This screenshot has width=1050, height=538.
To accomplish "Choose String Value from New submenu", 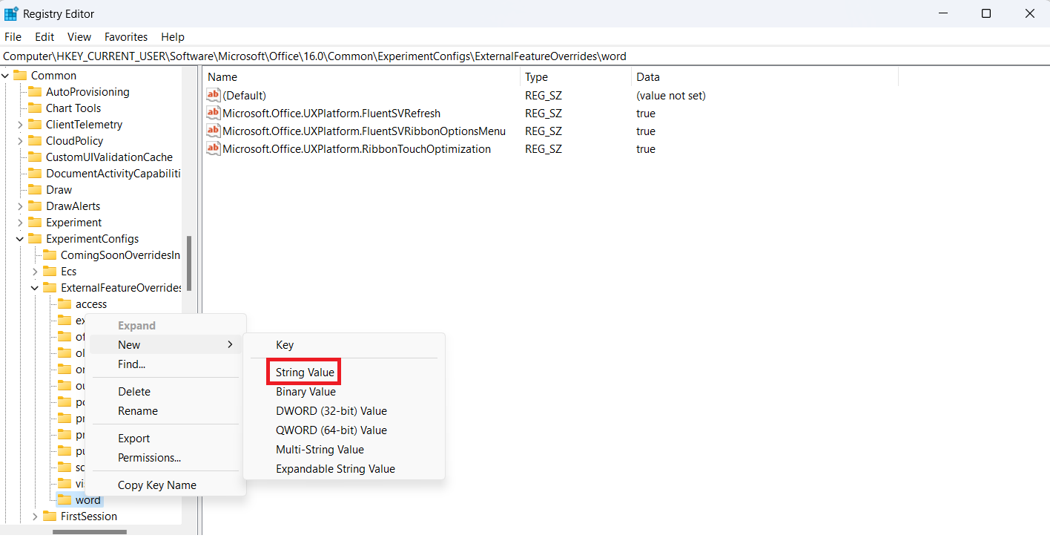I will click(305, 373).
